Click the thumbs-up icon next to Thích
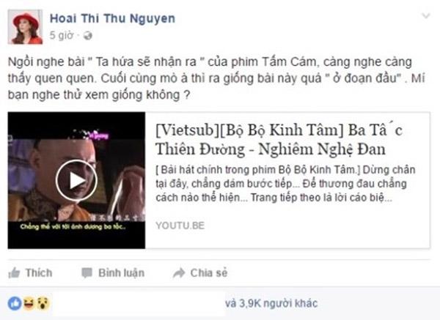Screen dimensions: 440x320 point(15,272)
